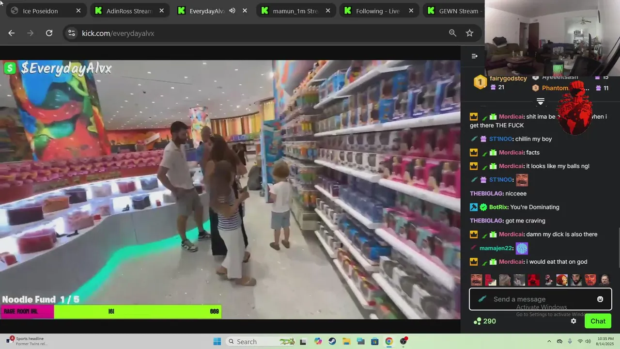The image size is (620, 349).
Task: Collapse the chat panel with the arrow icon
Action: coord(475,56)
